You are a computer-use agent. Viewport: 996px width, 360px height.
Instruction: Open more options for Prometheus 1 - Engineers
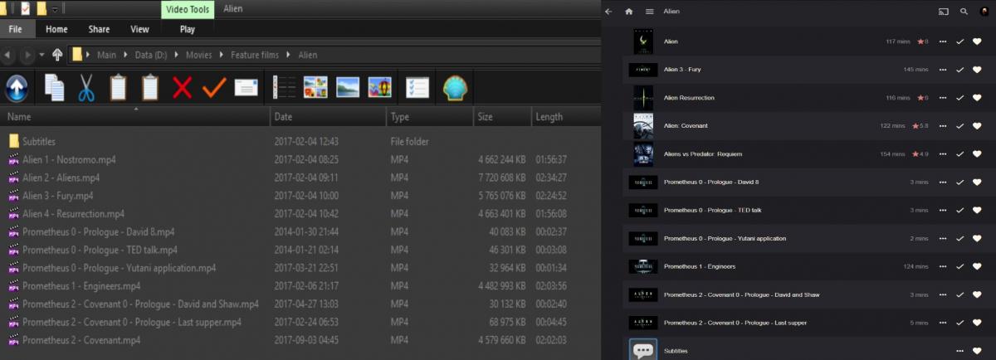[x=942, y=267]
